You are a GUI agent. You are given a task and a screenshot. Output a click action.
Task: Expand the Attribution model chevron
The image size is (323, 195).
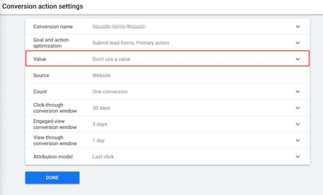click(297, 157)
